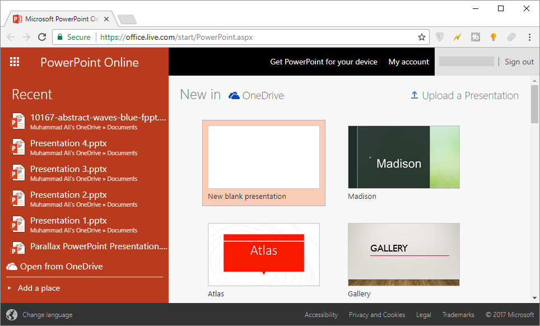
Task: Open the Legal footer link
Action: tap(423, 315)
